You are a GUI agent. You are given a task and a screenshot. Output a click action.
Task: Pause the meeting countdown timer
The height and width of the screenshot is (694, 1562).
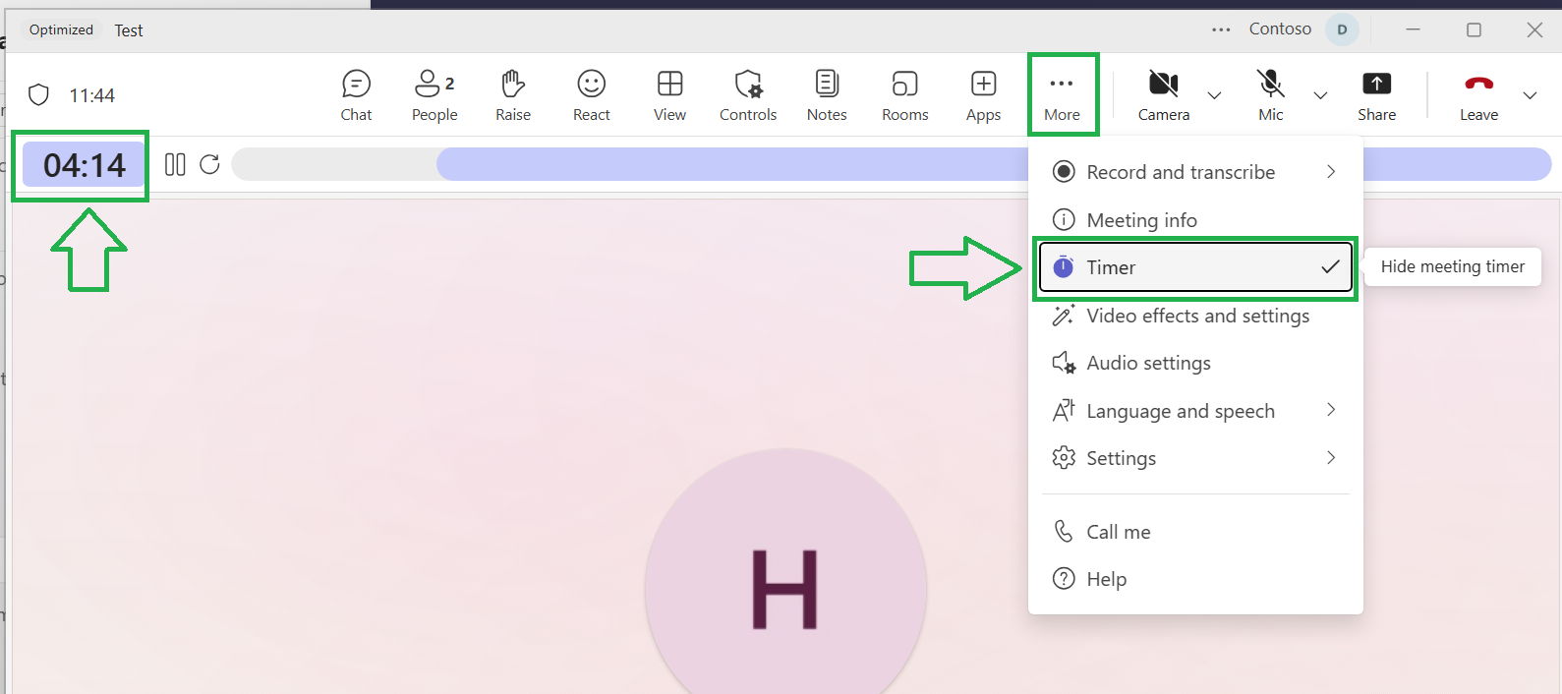click(175, 164)
